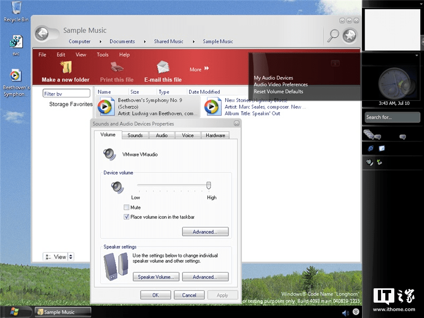424x318 pixels.
Task: Expand the More options with double arrows
Action: pos(199,68)
